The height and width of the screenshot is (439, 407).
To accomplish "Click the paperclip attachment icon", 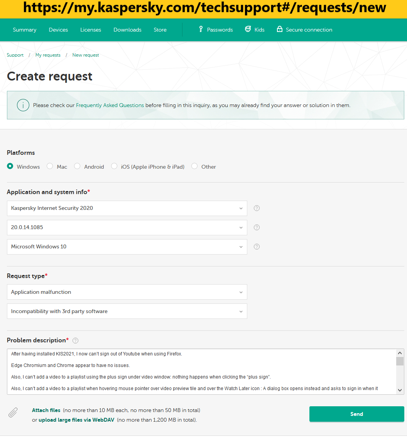I will 13,413.
